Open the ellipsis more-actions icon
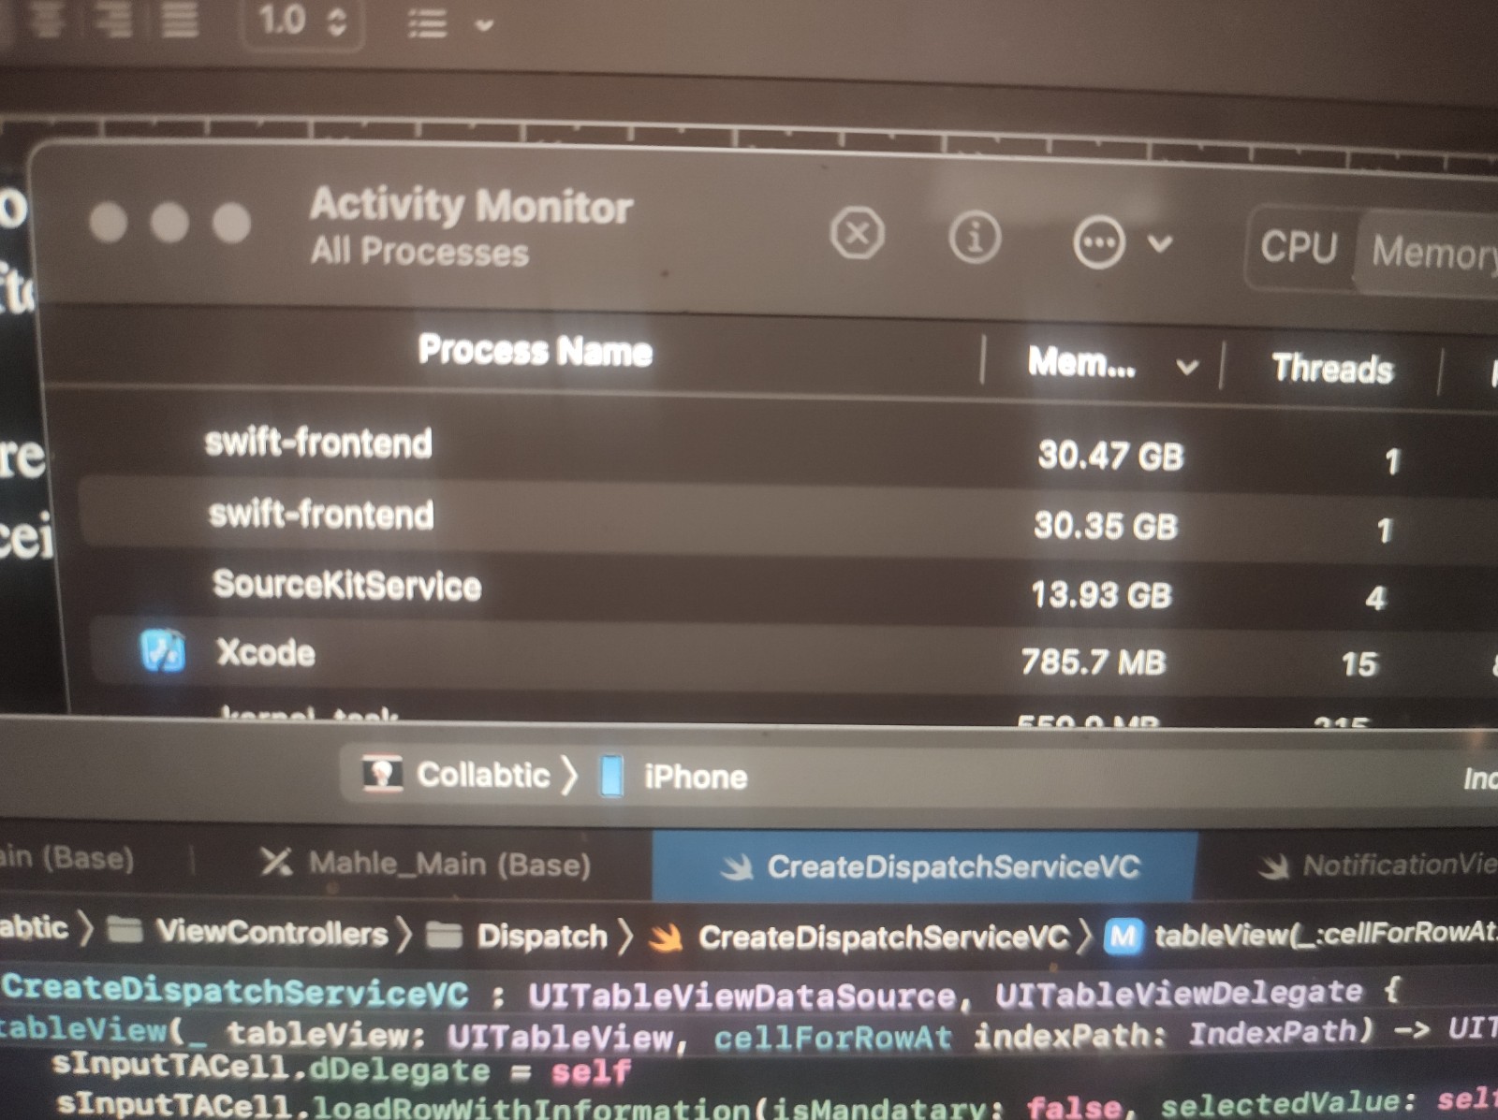1498x1120 pixels. point(1097,242)
